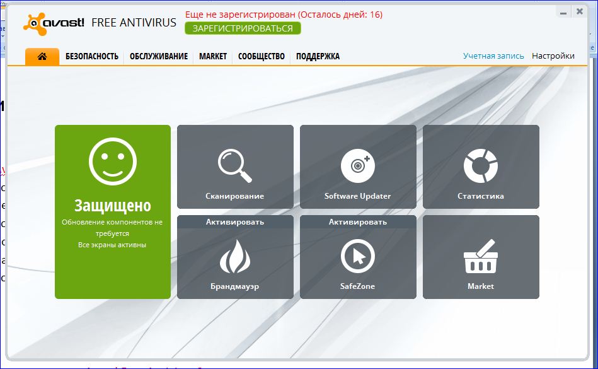Launch SafeZone cursor circle icon
Image resolution: width=598 pixels, height=369 pixels.
(x=357, y=256)
